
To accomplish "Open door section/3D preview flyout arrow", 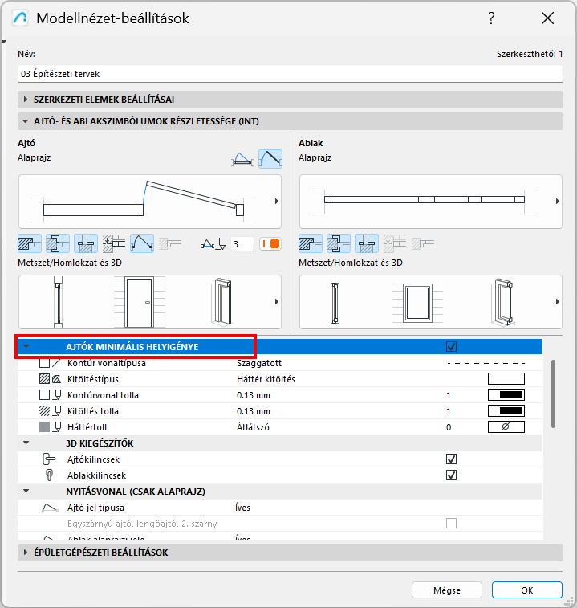I will (x=276, y=302).
